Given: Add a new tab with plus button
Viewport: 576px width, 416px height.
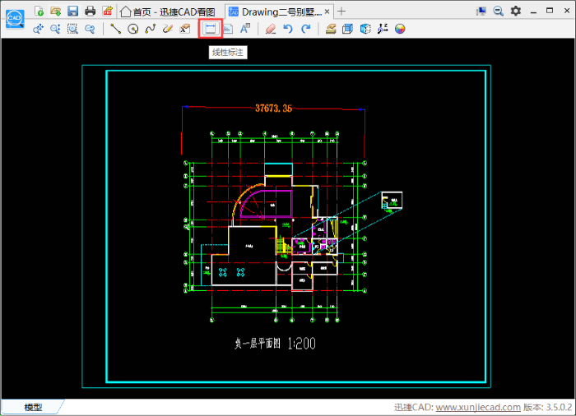Looking at the screenshot, I should [x=341, y=12].
